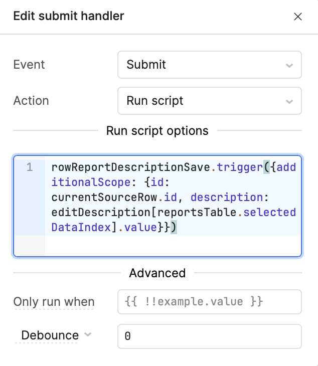Open the Action dropdown showing Run script
The image size is (318, 366).
click(x=210, y=101)
